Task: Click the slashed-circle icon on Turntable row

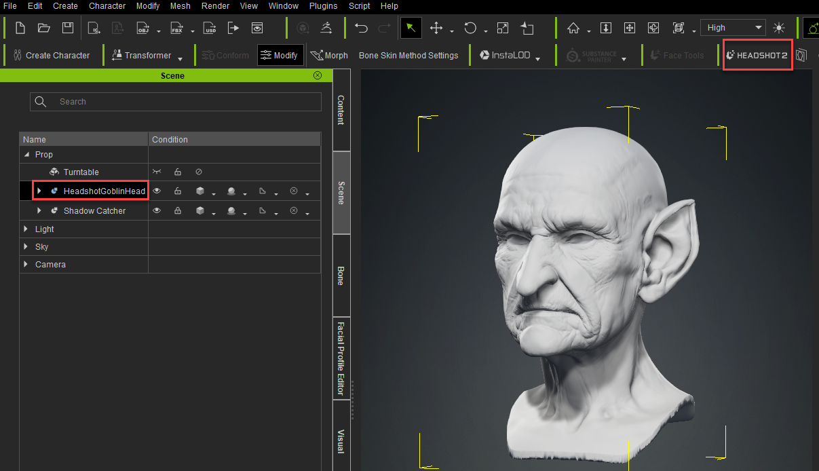Action: (x=199, y=172)
